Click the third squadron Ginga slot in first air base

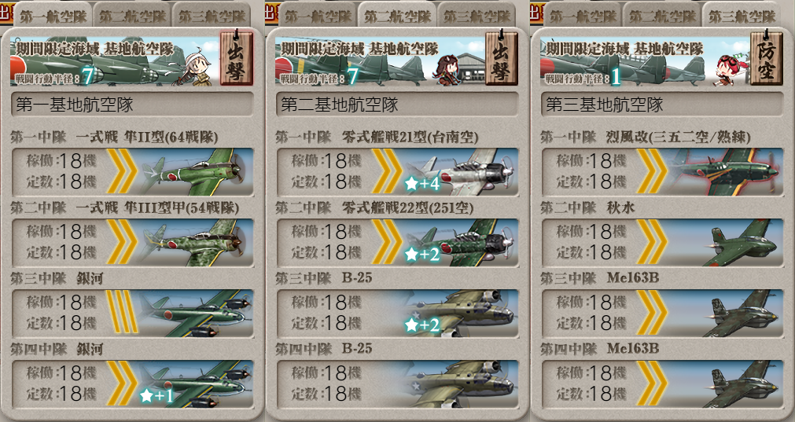click(132, 314)
